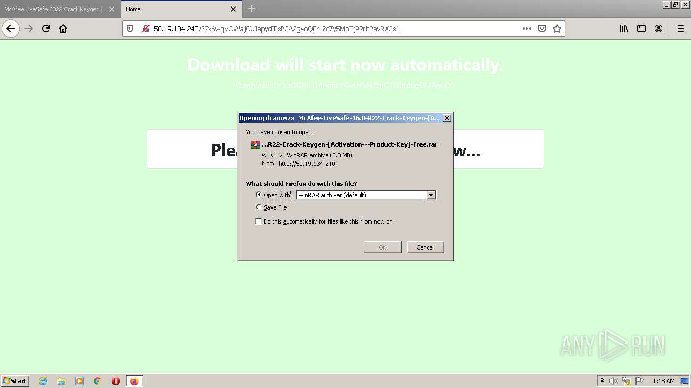Toggle the sidebars icon
691x388 pixels.
[x=641, y=29]
